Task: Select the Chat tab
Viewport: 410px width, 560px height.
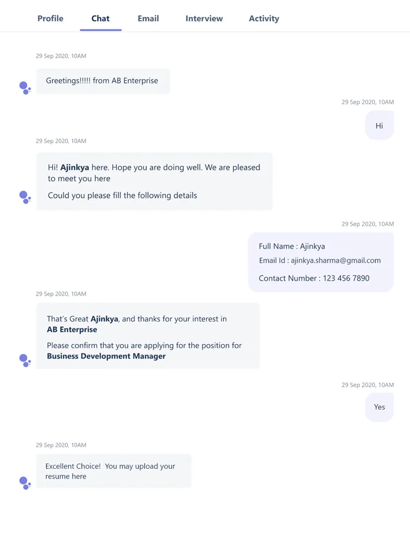Action: 100,18
